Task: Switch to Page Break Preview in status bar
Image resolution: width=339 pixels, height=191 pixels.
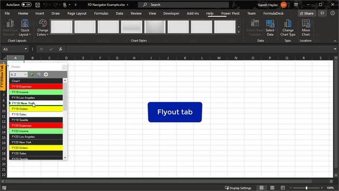Action: 283,187
